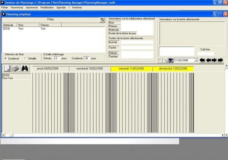Click the printer icon in the planning toolbar

point(16,68)
